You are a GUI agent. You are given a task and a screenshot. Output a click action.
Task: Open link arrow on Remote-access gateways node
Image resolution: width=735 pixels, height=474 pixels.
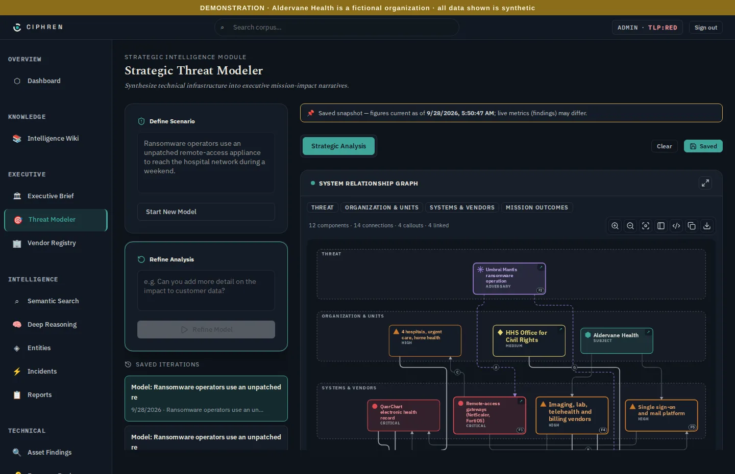pos(521,402)
